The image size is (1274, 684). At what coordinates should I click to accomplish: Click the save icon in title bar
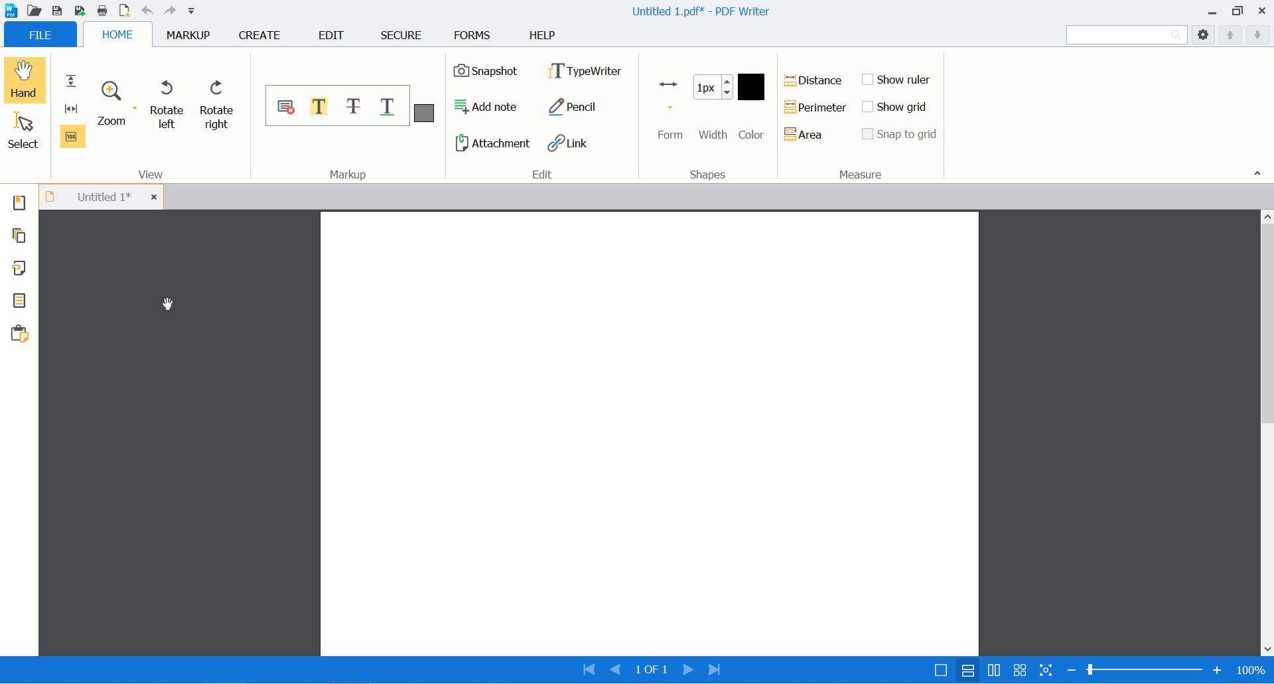(x=57, y=11)
